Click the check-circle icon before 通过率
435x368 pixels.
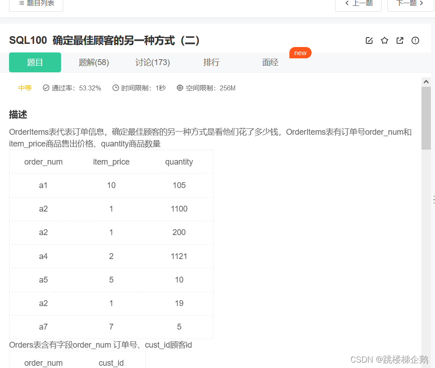(x=46, y=88)
